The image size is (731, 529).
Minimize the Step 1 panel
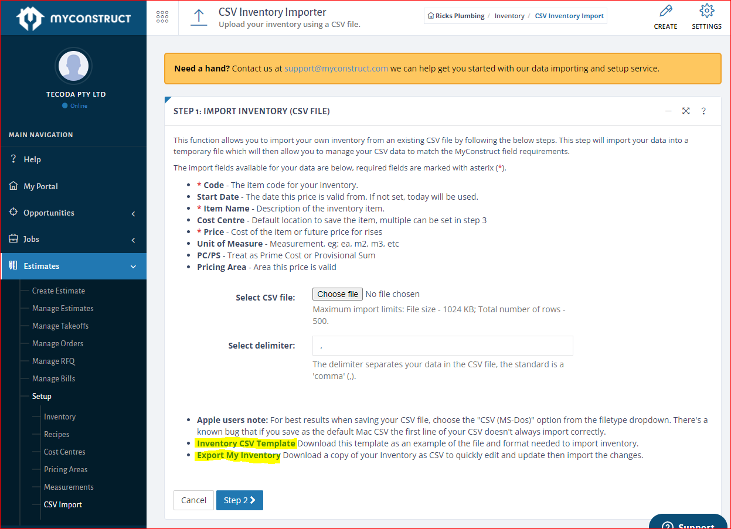pos(668,111)
